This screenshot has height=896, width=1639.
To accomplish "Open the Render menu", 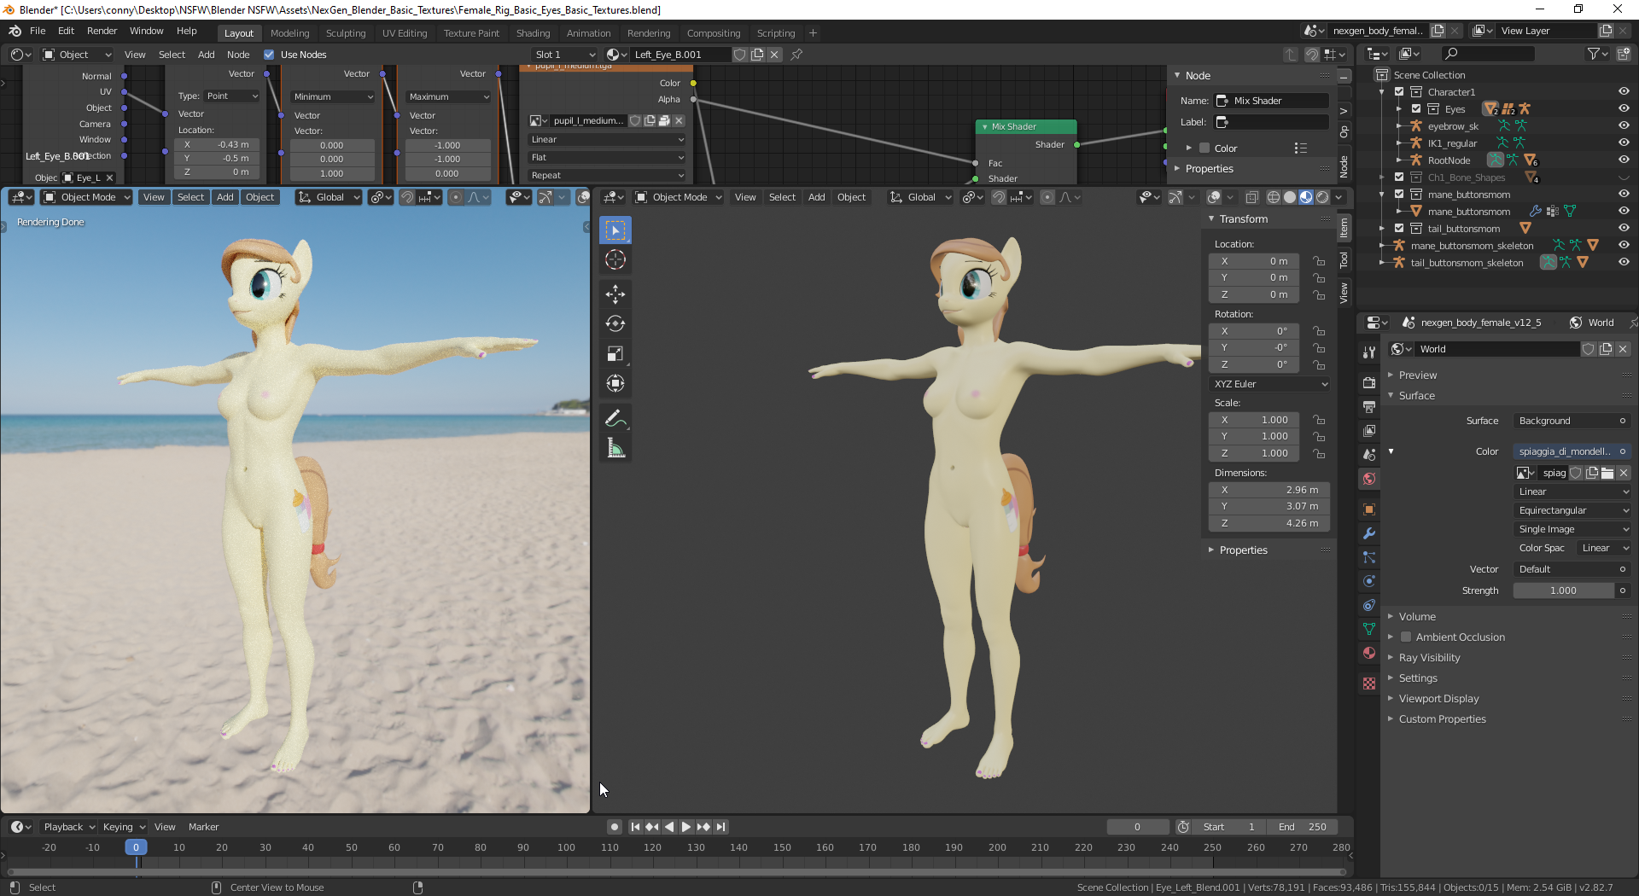I will pyautogui.click(x=102, y=31).
